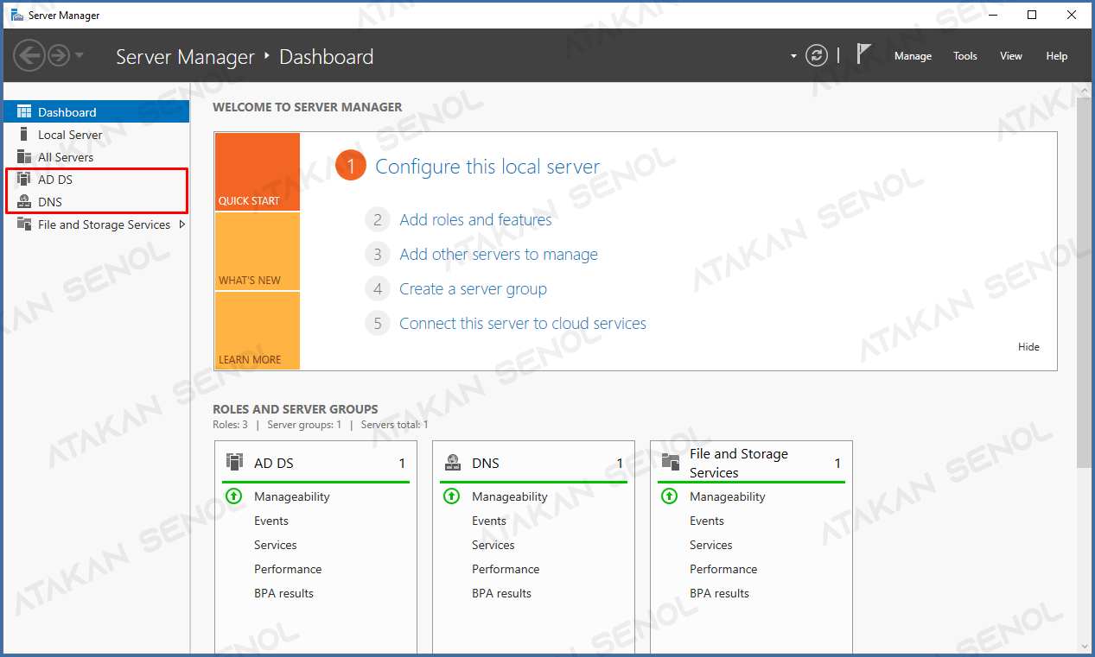Viewport: 1095px width, 657px height.
Task: Click the DNS sidebar icon
Action: click(x=24, y=202)
